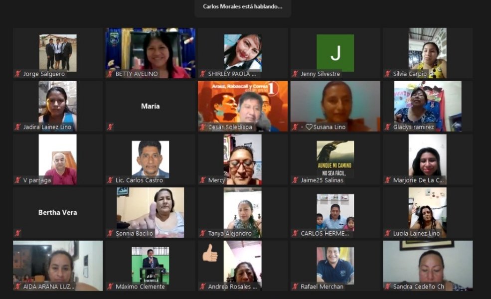The width and height of the screenshot is (491, 299).
Task: Click muted mic icon beside BETTY AVELINO
Action: 110,74
